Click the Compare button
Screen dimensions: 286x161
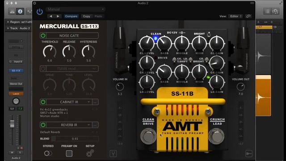pos(71,16)
